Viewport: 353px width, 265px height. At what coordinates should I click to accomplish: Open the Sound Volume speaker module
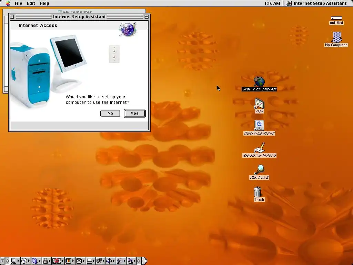tap(110, 261)
